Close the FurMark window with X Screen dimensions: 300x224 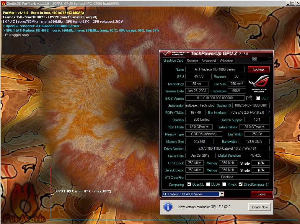[x=298, y=3]
